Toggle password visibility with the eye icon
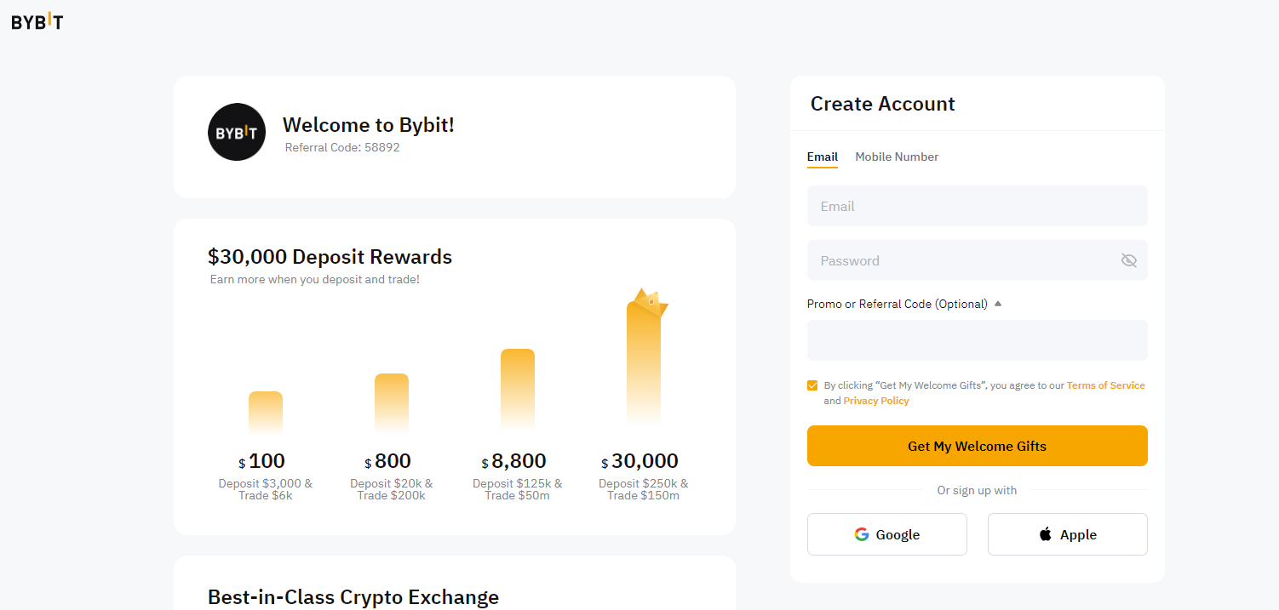 1129,260
